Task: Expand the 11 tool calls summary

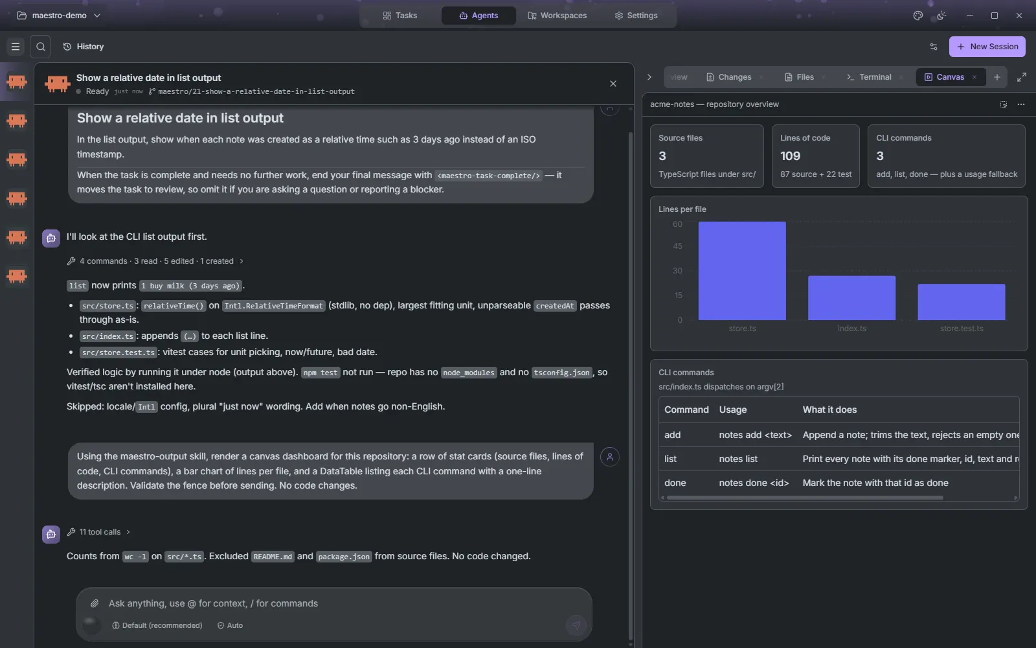Action: 99,532
